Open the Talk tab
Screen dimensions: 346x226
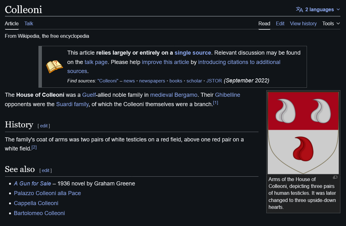click(x=29, y=24)
